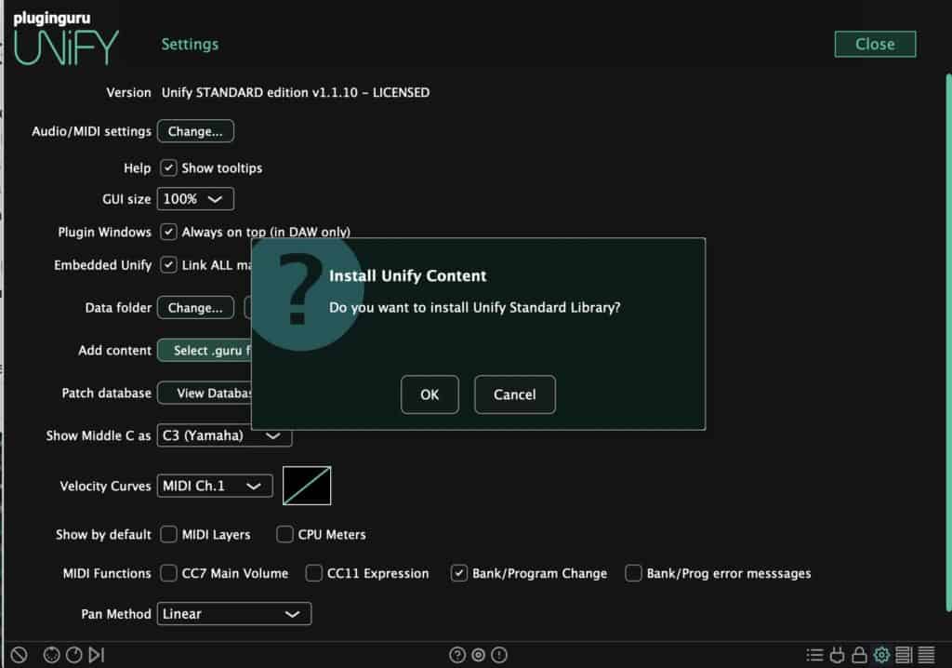The image size is (952, 668).
Task: Click the Settings page title
Action: click(x=190, y=45)
